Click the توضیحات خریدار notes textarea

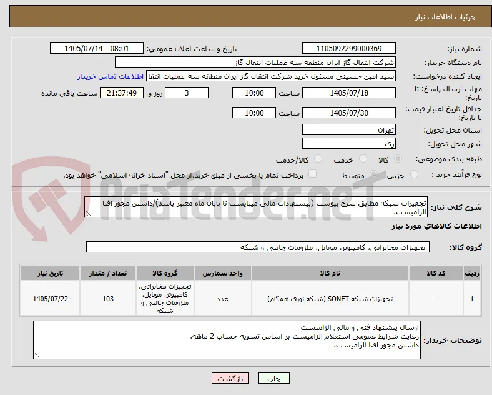[x=227, y=340]
